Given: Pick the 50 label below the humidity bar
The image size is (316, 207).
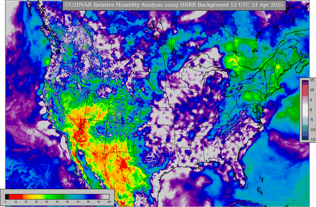Looking at the screenshot, I should (57, 202).
